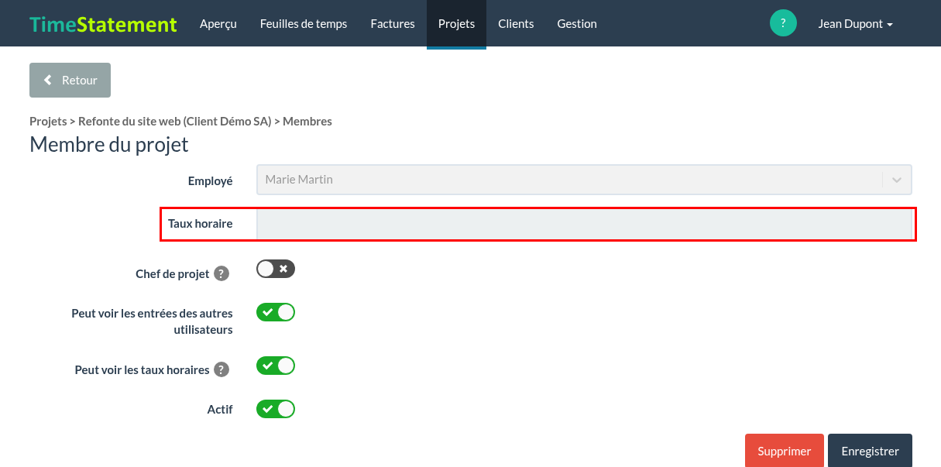Click the Actif label text
Image resolution: width=941 pixels, height=467 pixels.
[220, 409]
